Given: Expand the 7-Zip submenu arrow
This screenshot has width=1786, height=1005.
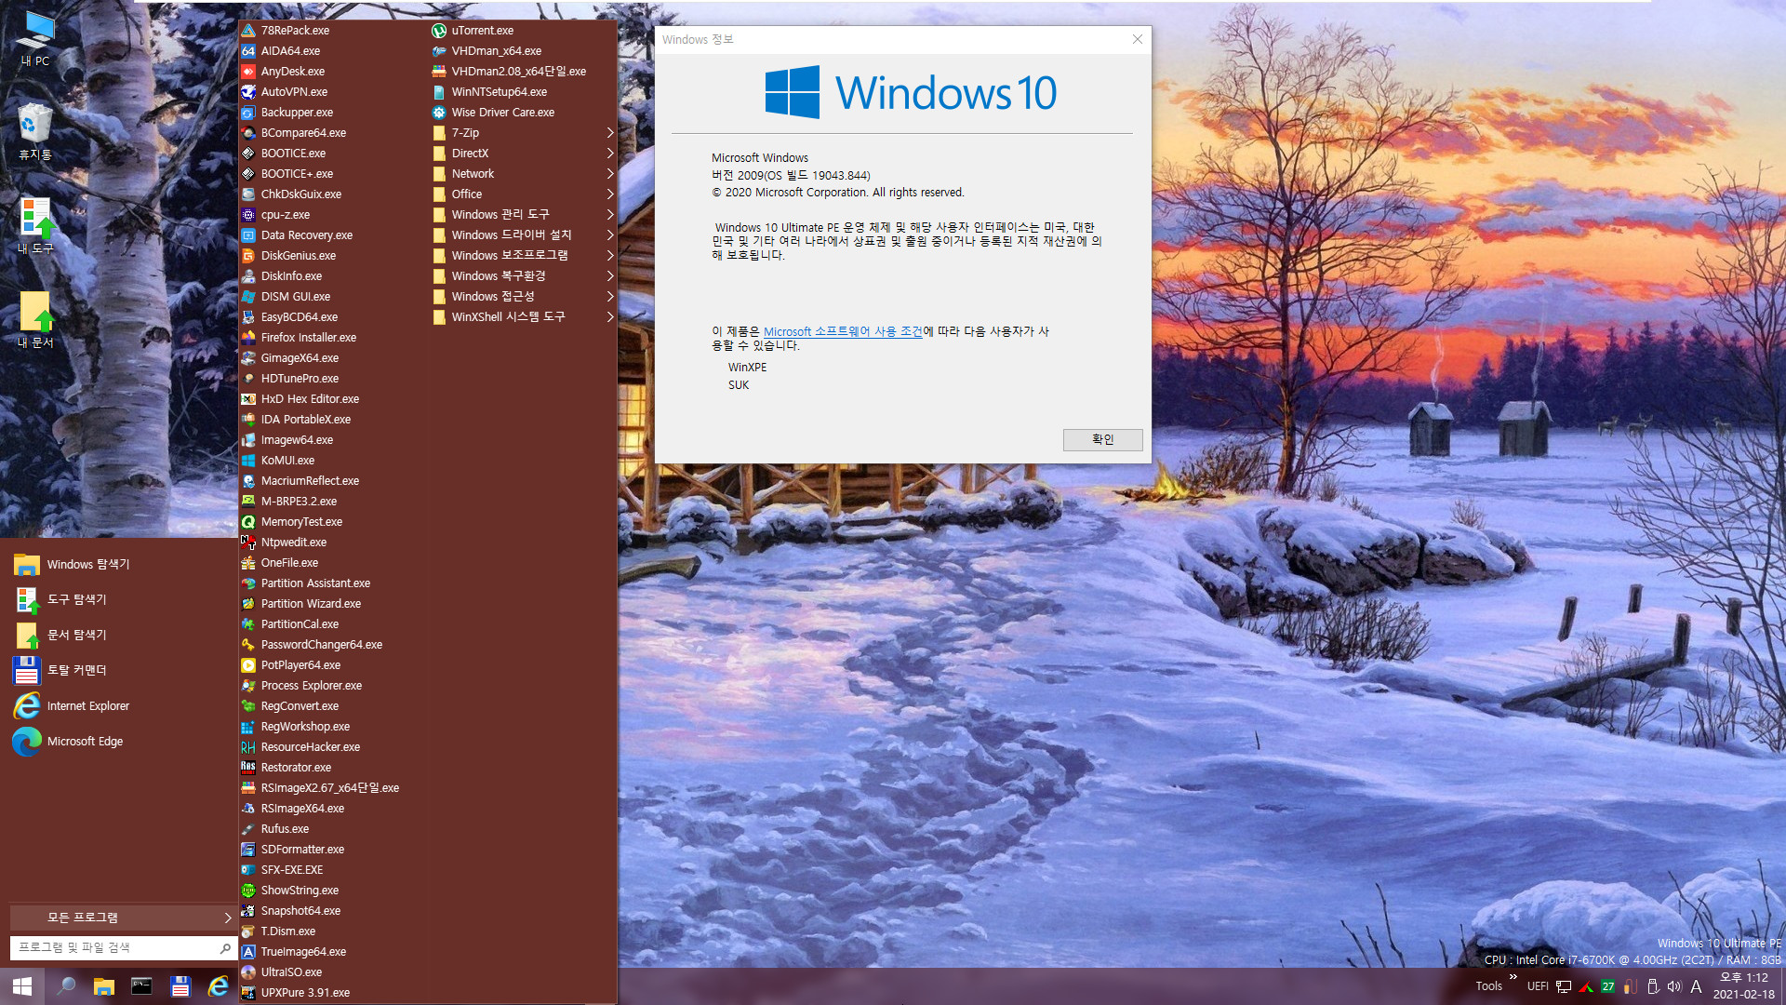Looking at the screenshot, I should [611, 131].
